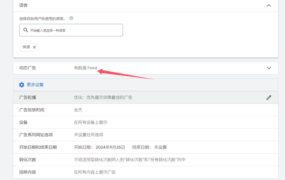Image resolution: width=285 pixels, height=180 pixels.
Task: Click the language search input field
Action: click(x=71, y=30)
